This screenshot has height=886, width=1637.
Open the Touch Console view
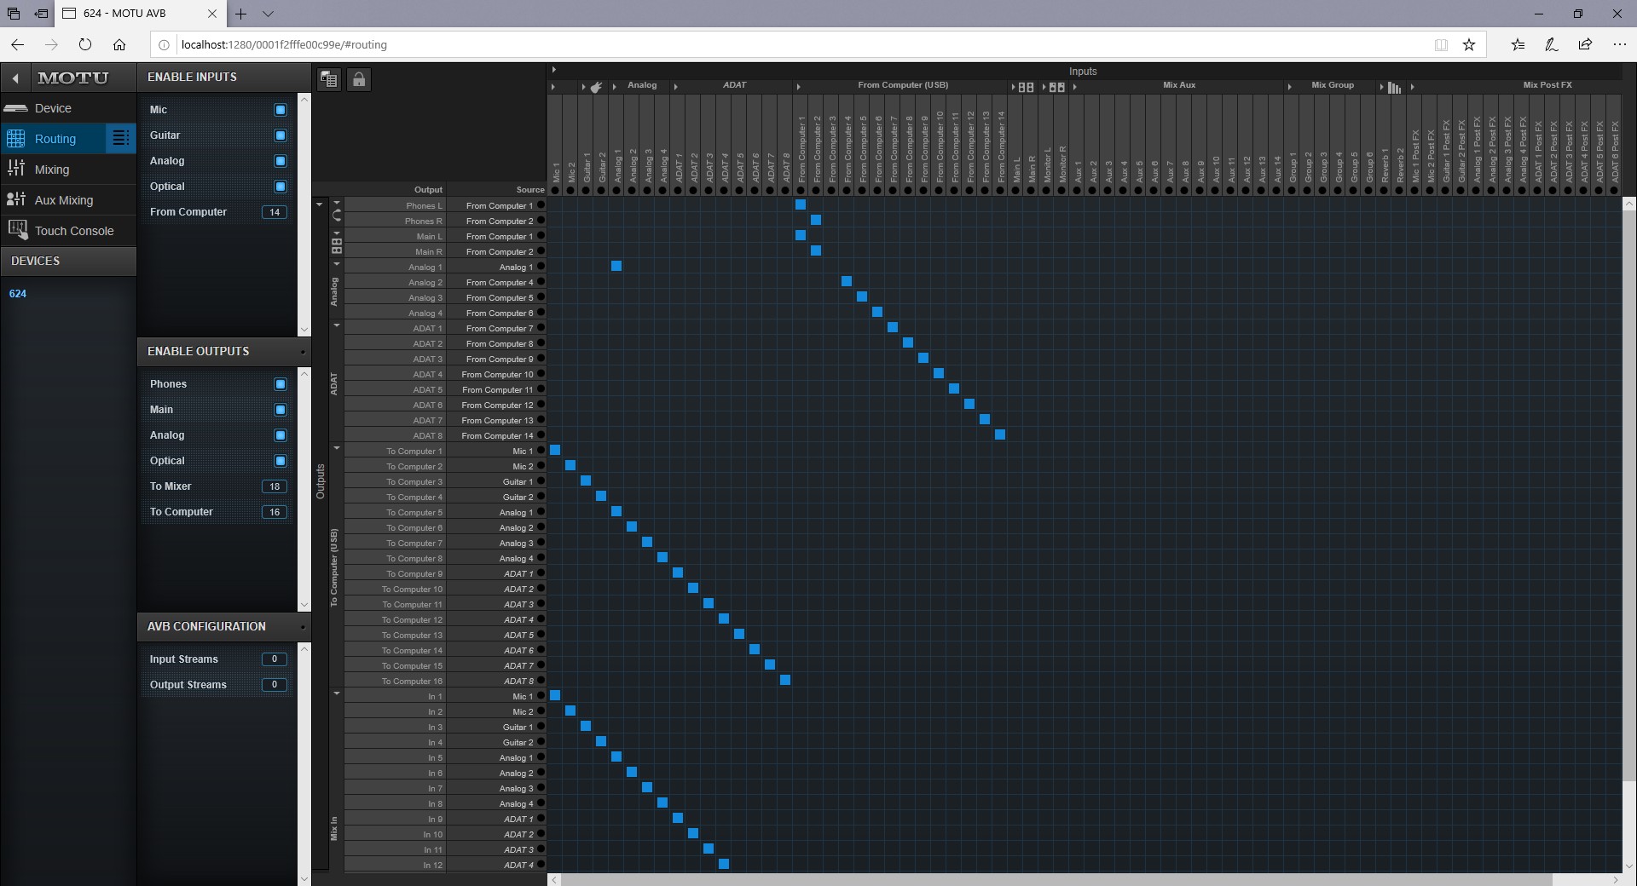tap(68, 231)
